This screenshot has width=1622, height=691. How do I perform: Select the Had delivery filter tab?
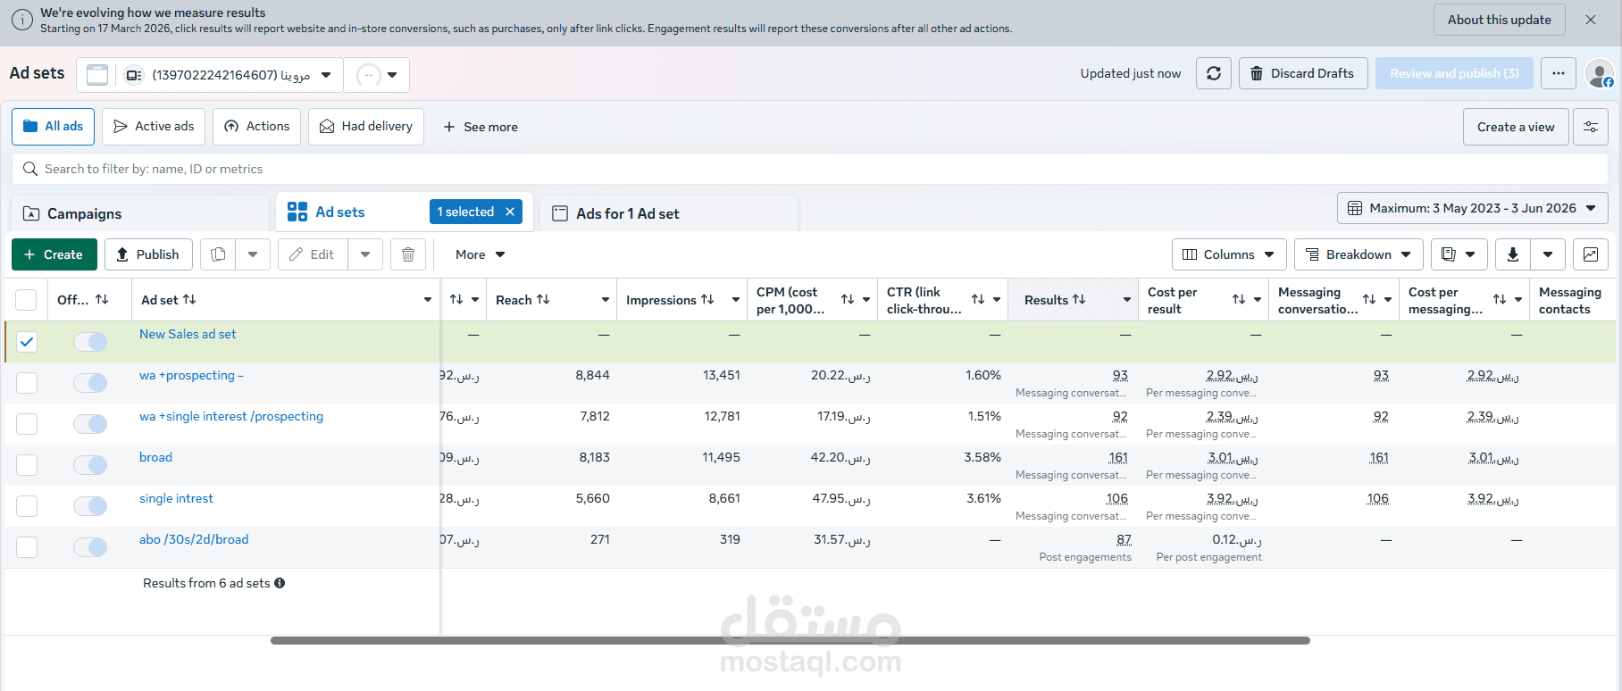pyautogui.click(x=366, y=127)
